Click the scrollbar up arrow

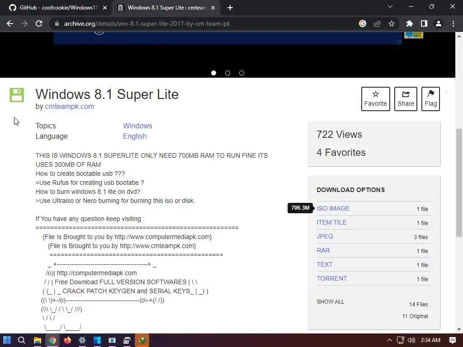tap(459, 36)
